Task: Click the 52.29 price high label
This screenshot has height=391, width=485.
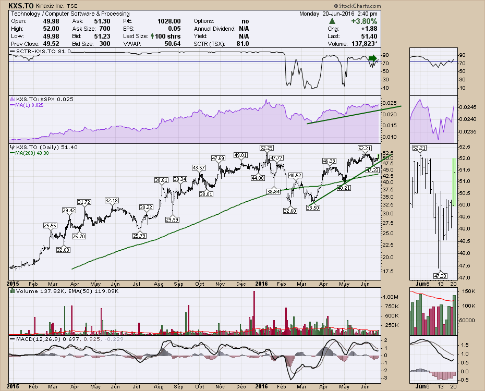Action: [266, 148]
